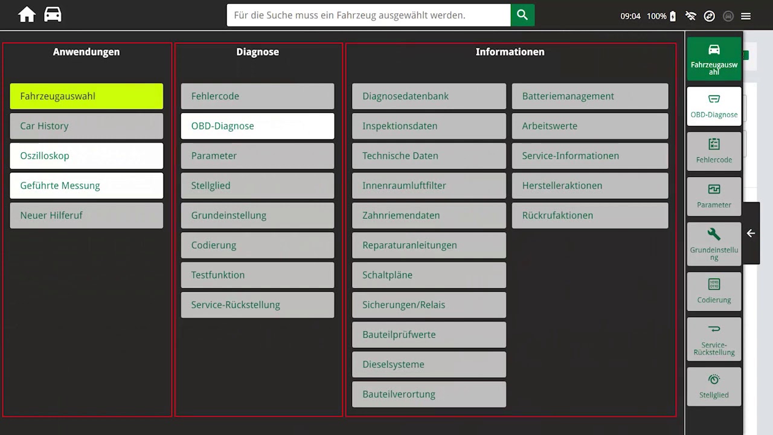Open Stellglied sidebar shortcut
773x435 pixels.
714,387
